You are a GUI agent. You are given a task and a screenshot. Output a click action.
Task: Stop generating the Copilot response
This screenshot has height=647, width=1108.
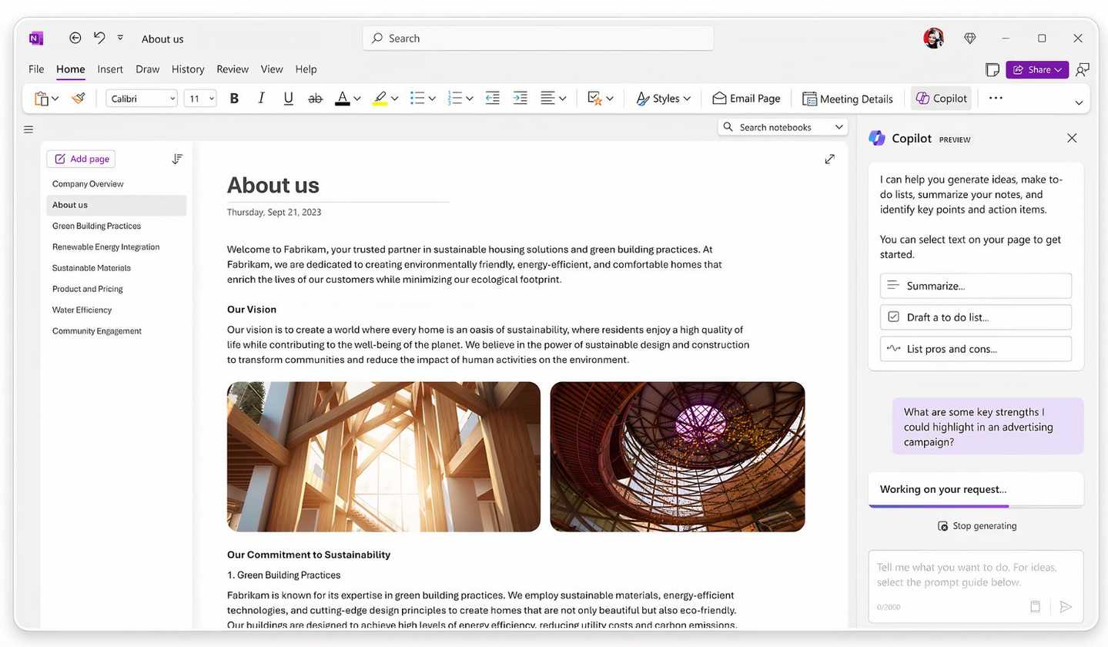[x=976, y=526]
